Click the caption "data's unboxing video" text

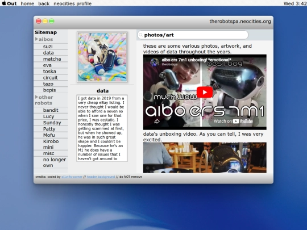pyautogui.click(x=203, y=137)
